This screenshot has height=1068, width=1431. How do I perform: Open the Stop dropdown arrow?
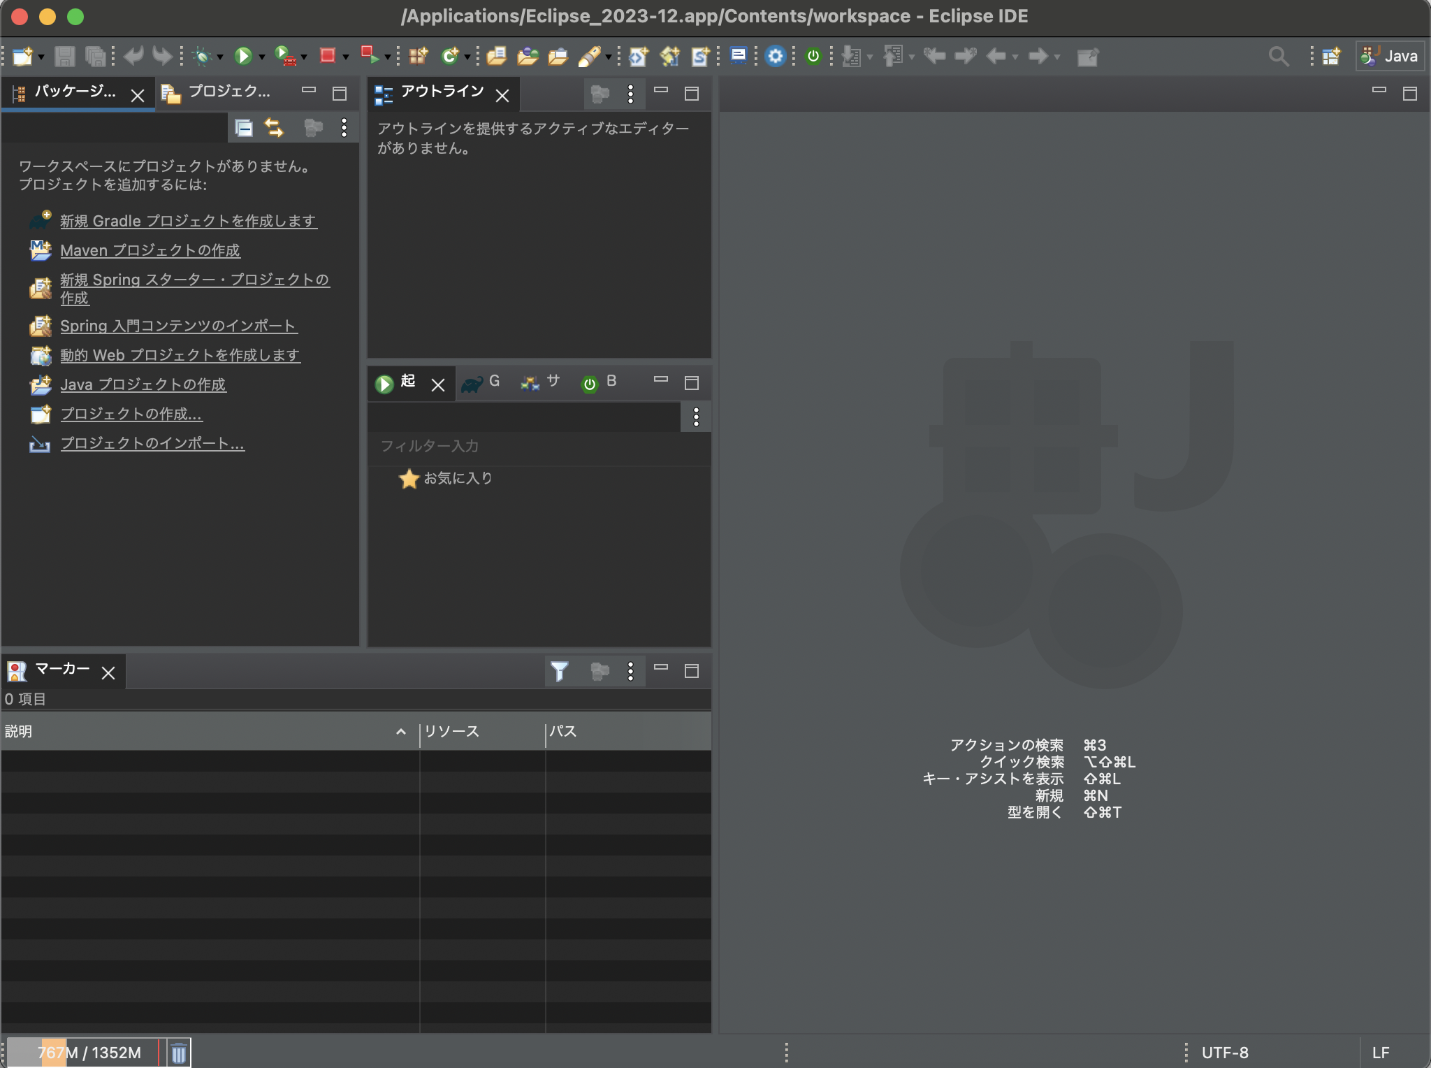click(345, 57)
